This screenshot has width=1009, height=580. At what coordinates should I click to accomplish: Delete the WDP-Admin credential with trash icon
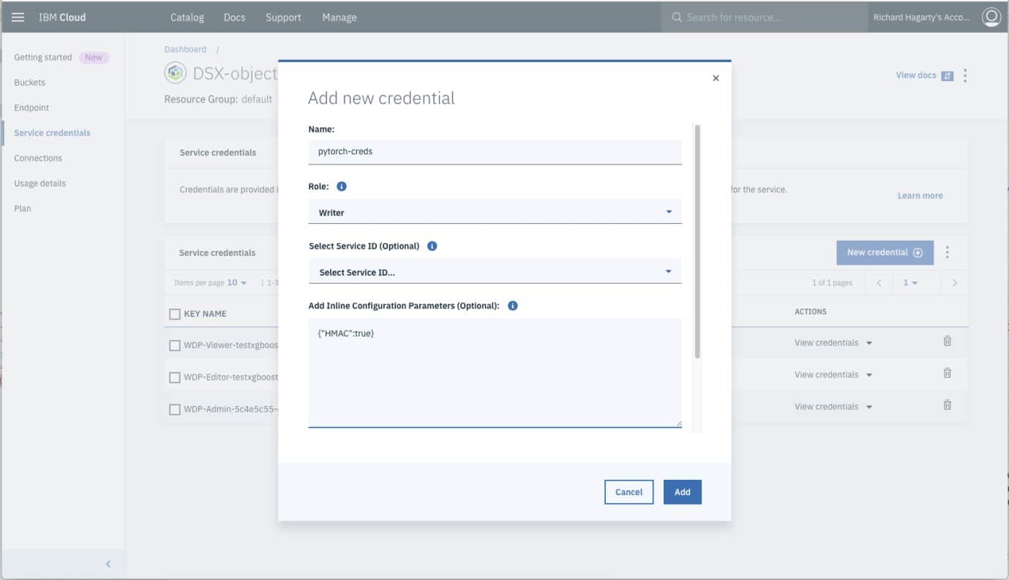click(x=947, y=405)
